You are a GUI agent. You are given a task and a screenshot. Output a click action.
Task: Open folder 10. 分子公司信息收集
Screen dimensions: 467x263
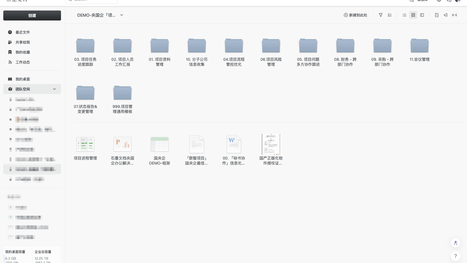197,52
